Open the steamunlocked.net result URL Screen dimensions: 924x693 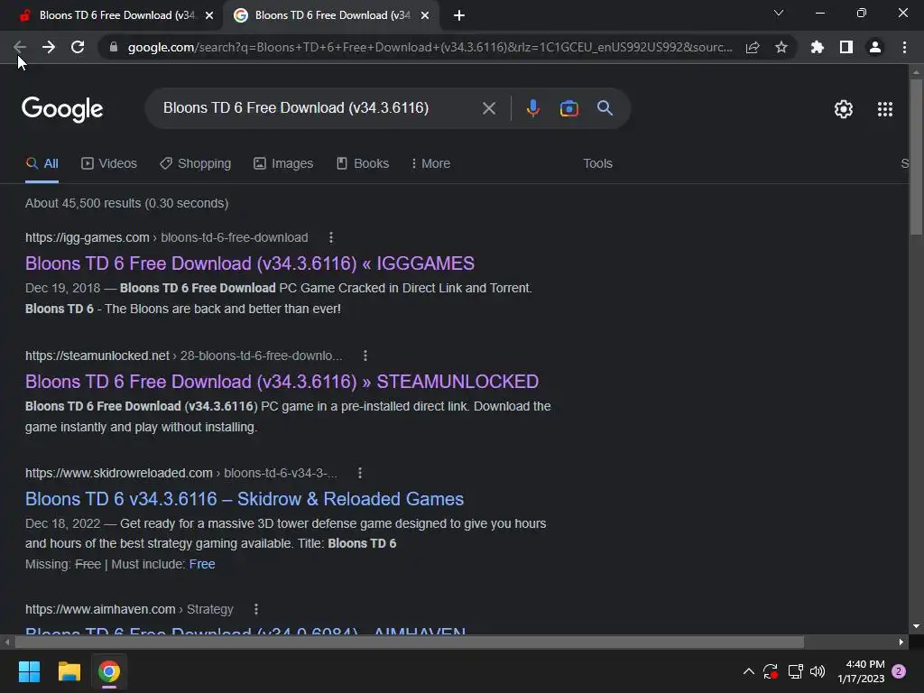[184, 356]
